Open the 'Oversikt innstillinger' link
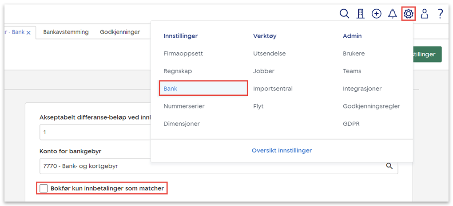The image size is (453, 206). 282,151
